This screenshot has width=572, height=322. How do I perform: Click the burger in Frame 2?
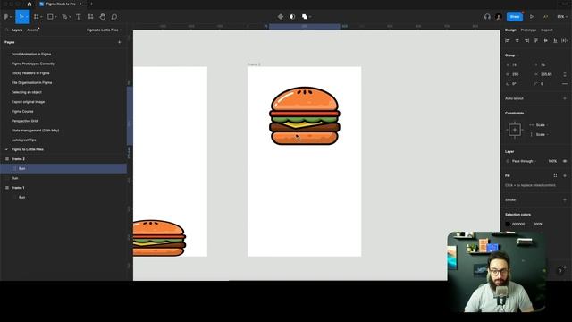pyautogui.click(x=305, y=115)
